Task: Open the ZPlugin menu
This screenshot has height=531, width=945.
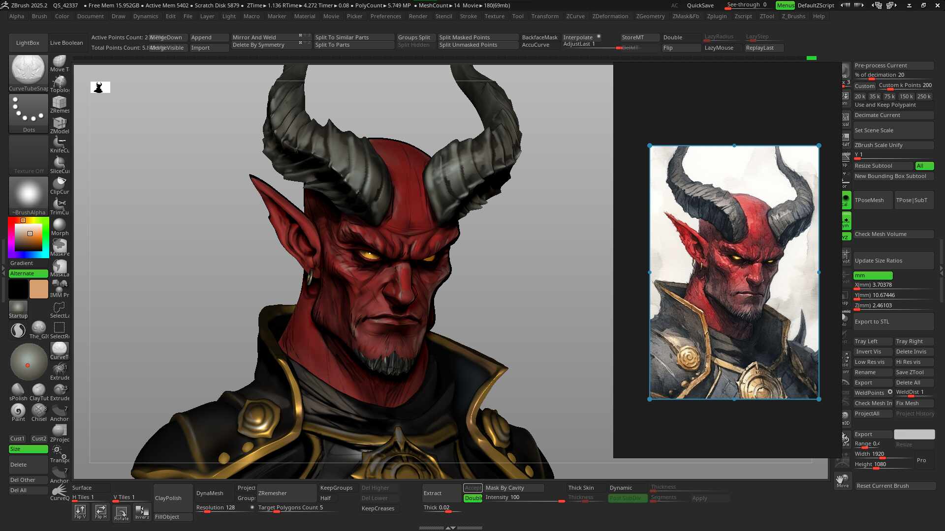Action: pos(717,16)
